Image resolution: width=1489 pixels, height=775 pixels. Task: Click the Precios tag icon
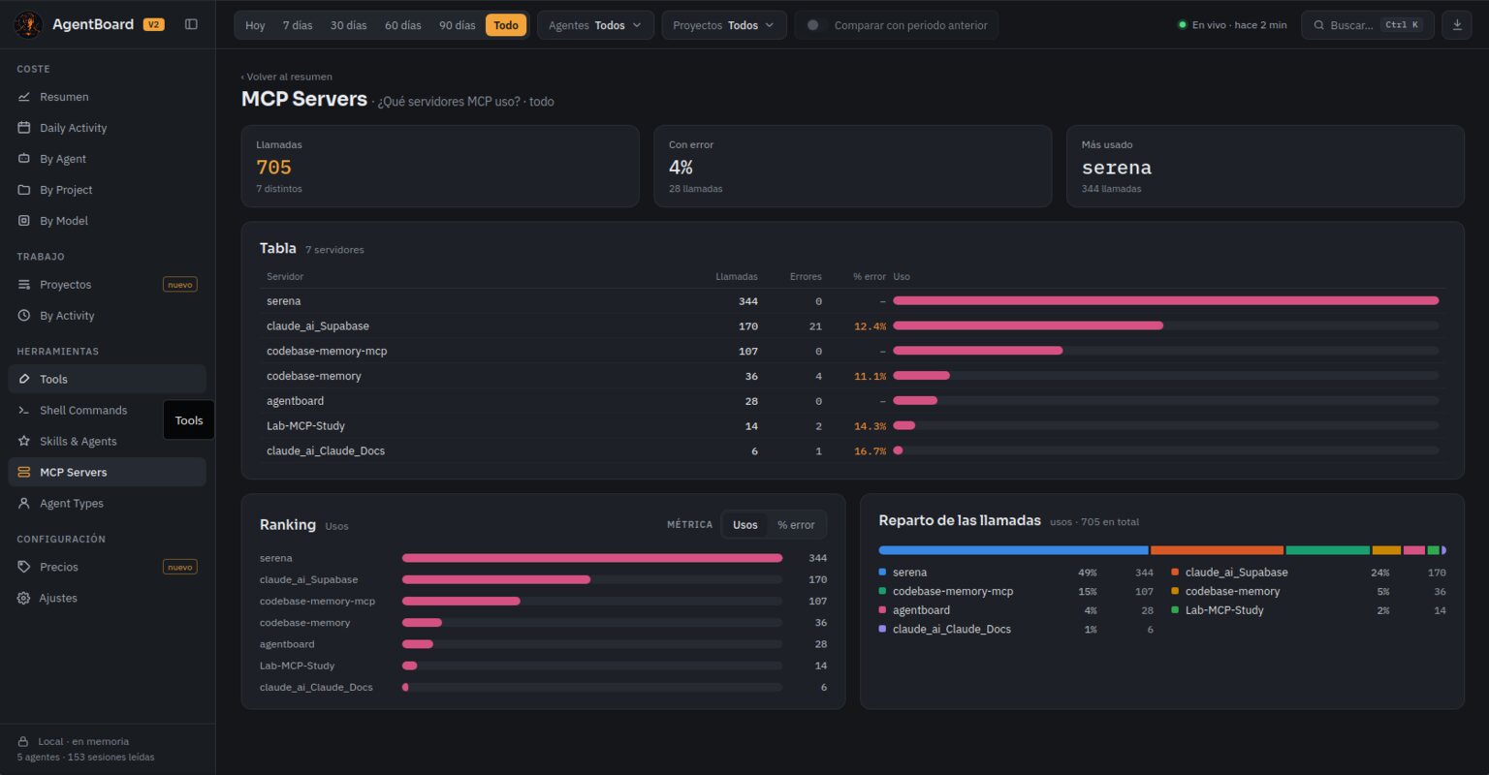pos(24,568)
